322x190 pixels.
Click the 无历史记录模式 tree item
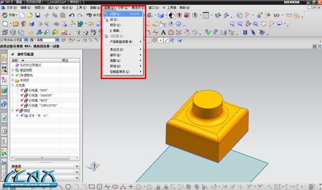click(x=30, y=65)
